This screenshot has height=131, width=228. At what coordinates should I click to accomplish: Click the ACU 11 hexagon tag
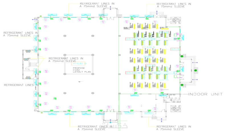pos(46,27)
